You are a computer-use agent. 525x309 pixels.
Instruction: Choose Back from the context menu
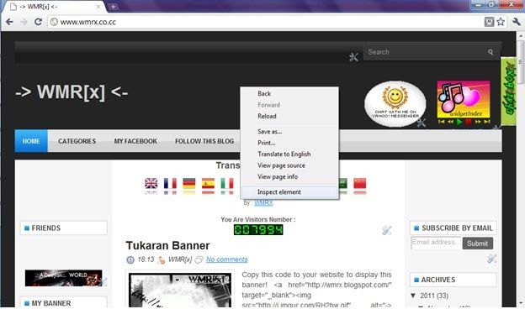264,93
